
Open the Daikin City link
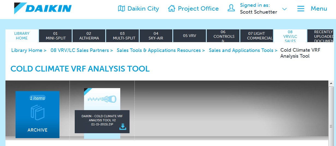click(143, 9)
